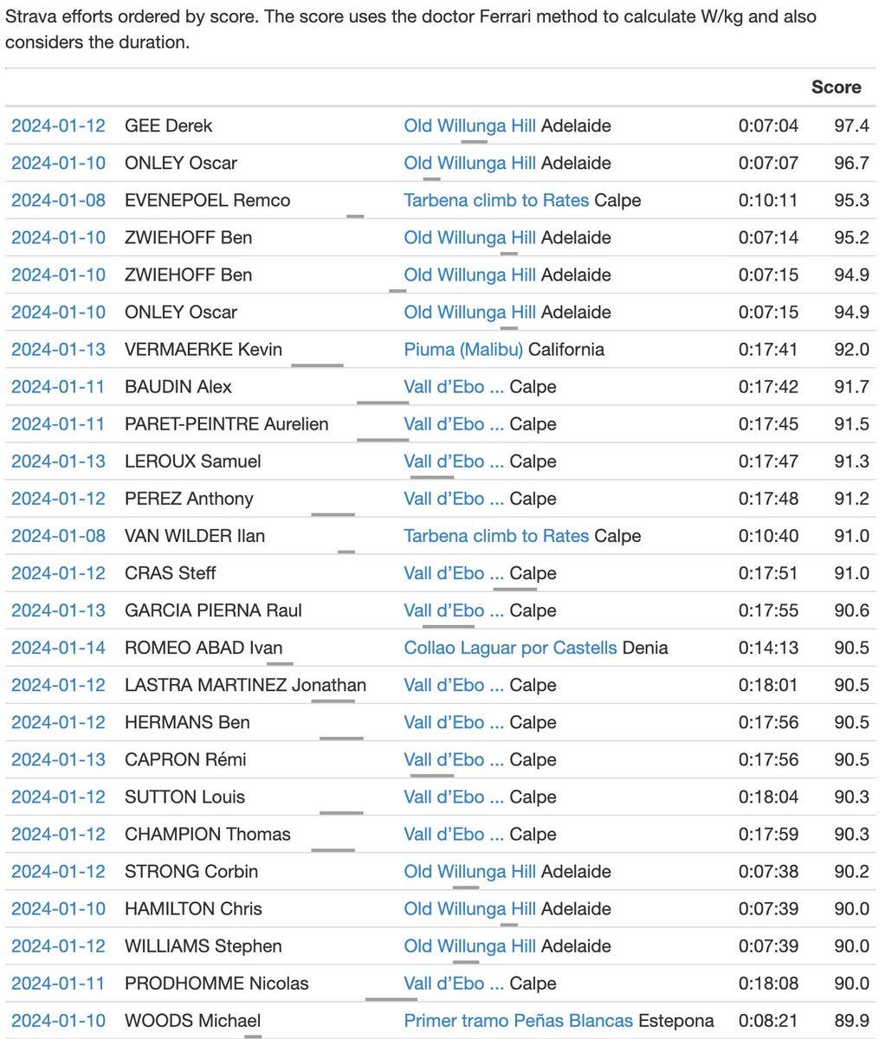Open Collao Laguar por Castells segment link
885x1039 pixels.
click(x=511, y=648)
